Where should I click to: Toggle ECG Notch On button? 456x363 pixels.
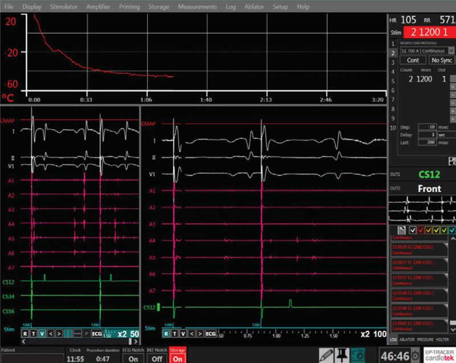(133, 358)
